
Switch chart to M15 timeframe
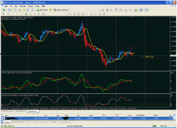point(78,14)
